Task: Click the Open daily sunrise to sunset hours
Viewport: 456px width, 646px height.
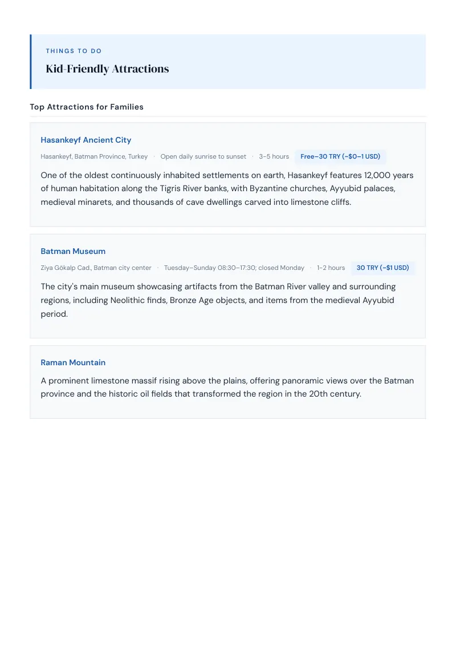Action: coord(203,156)
